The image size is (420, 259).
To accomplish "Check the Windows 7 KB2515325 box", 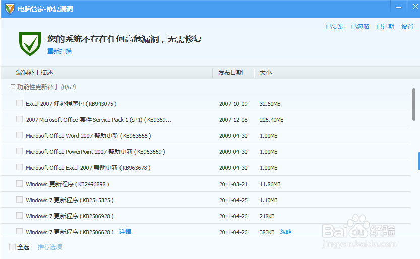I will click(19, 199).
